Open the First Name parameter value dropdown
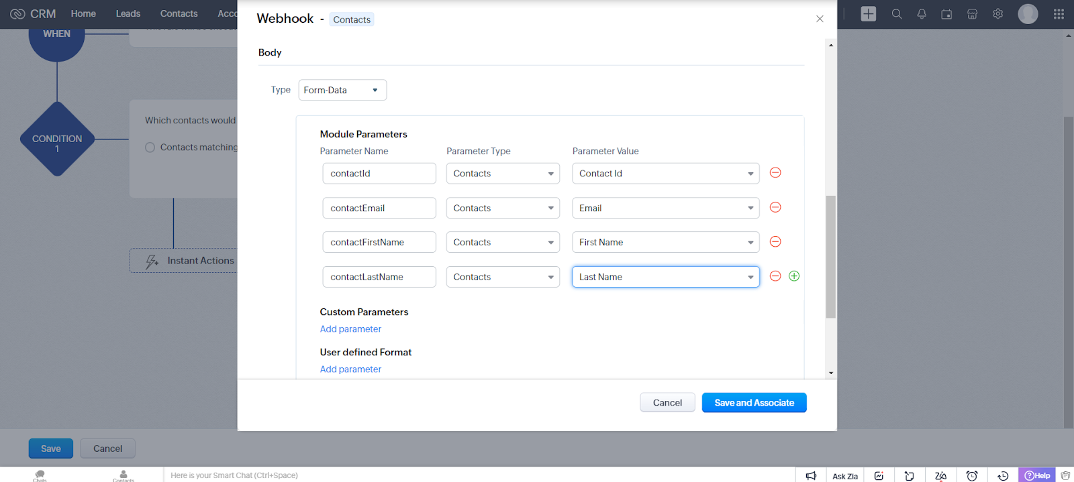 pyautogui.click(x=666, y=242)
